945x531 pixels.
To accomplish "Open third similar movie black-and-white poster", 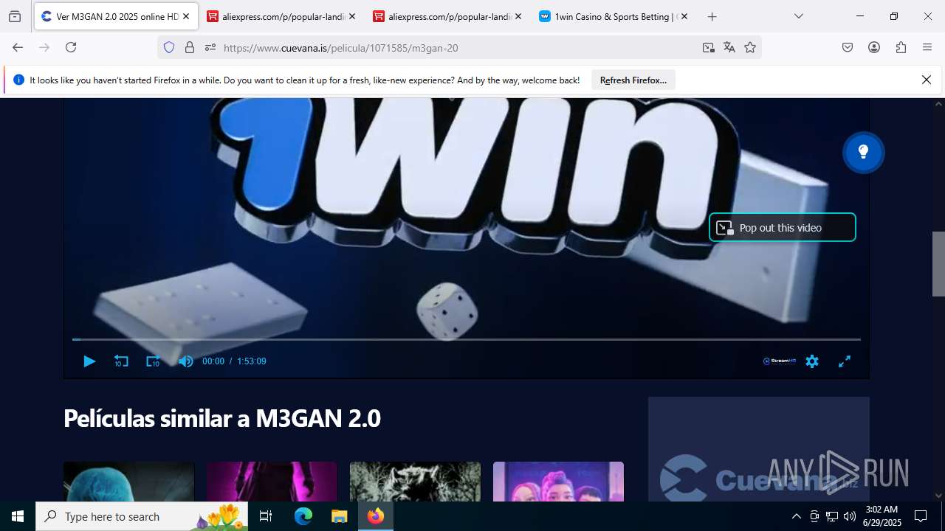I will (x=415, y=482).
